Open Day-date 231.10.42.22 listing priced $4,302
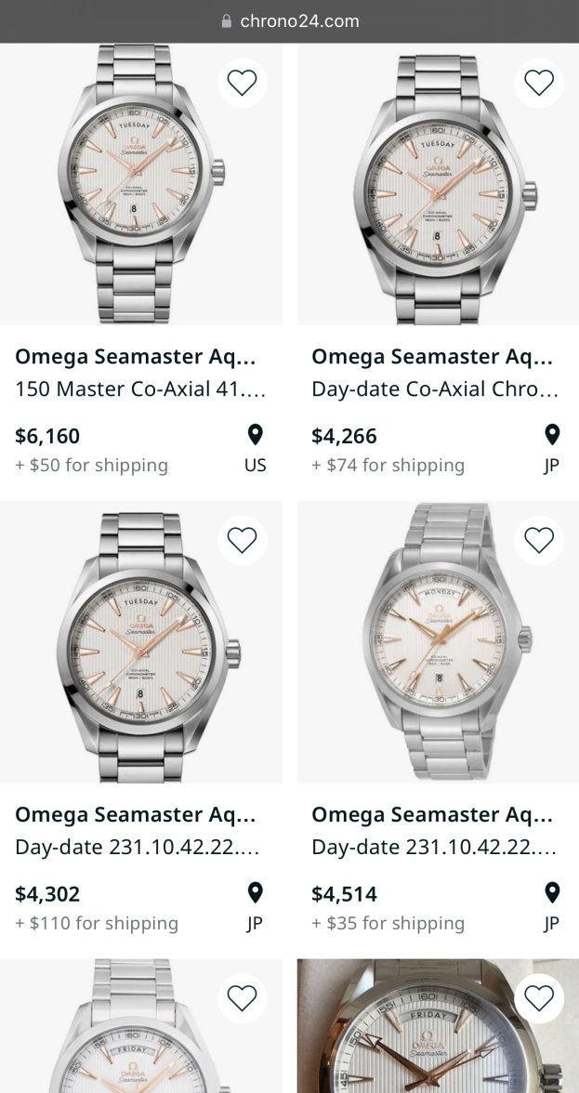Image resolution: width=579 pixels, height=1093 pixels. 137,848
